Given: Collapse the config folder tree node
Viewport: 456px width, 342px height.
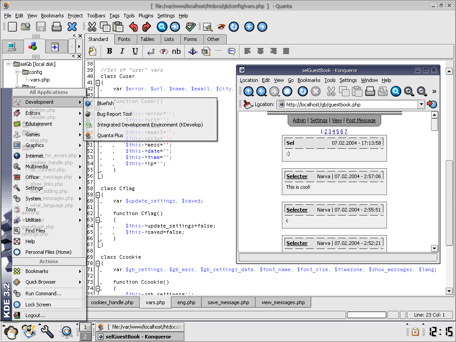Looking at the screenshot, I should (17, 72).
